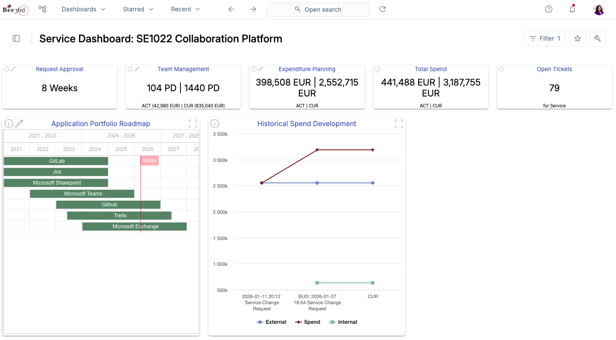616x340 pixels.
Task: Open notifications from the bell icon
Action: [572, 9]
